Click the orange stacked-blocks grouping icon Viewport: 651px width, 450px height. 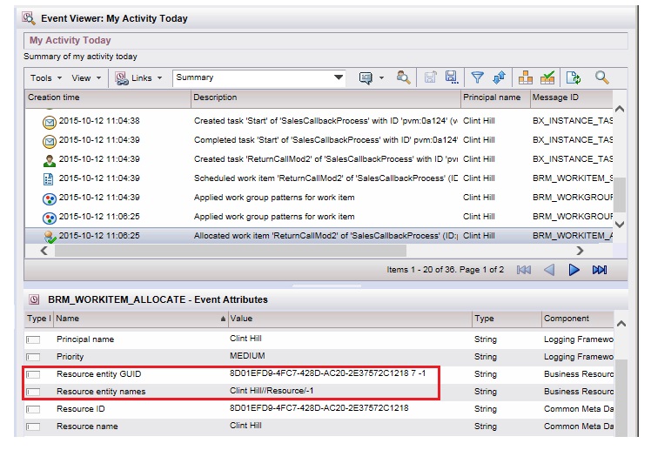pyautogui.click(x=526, y=77)
